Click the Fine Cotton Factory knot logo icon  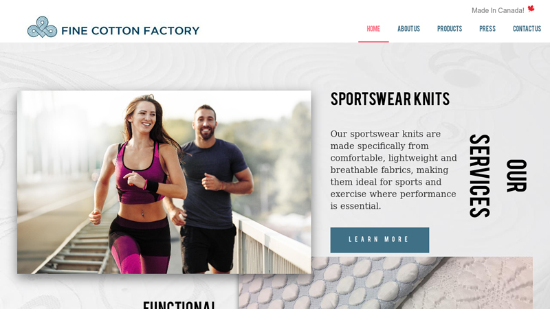click(42, 27)
